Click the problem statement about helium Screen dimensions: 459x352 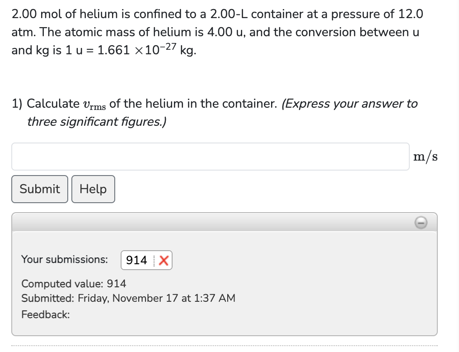click(x=217, y=32)
